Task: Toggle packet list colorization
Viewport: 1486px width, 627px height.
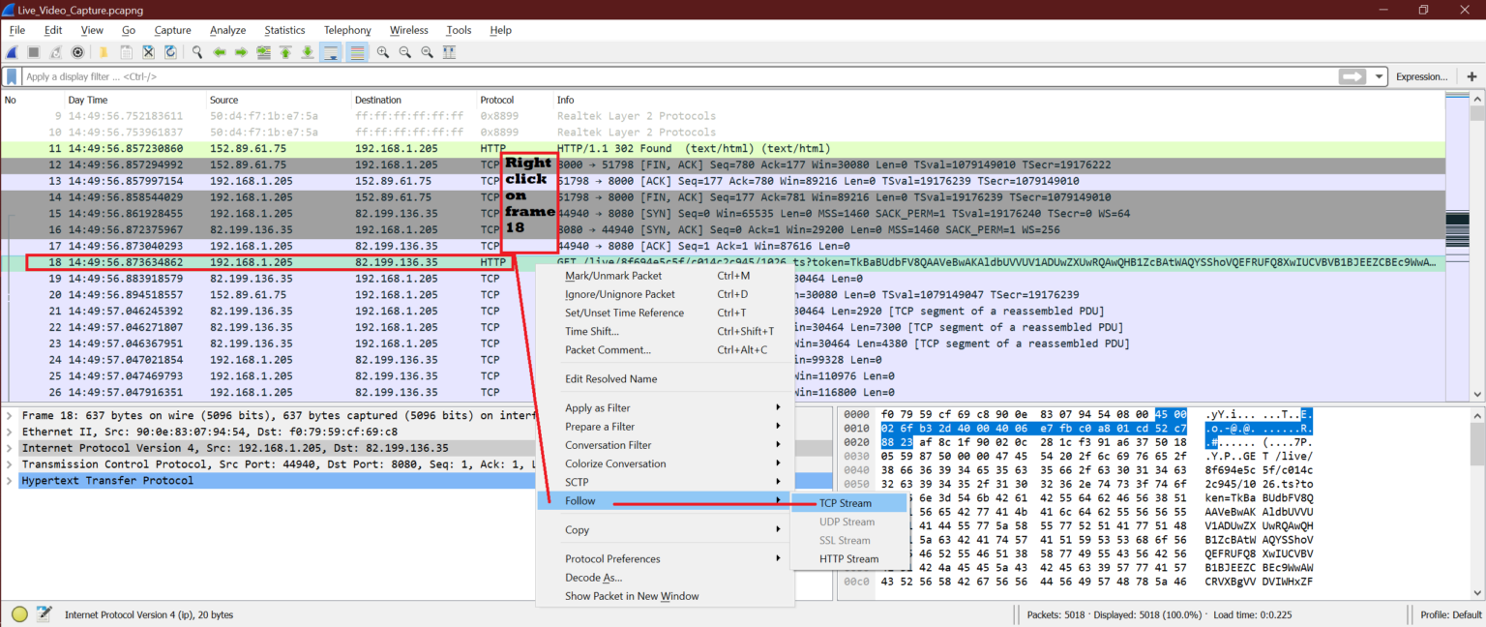Action: pyautogui.click(x=355, y=52)
